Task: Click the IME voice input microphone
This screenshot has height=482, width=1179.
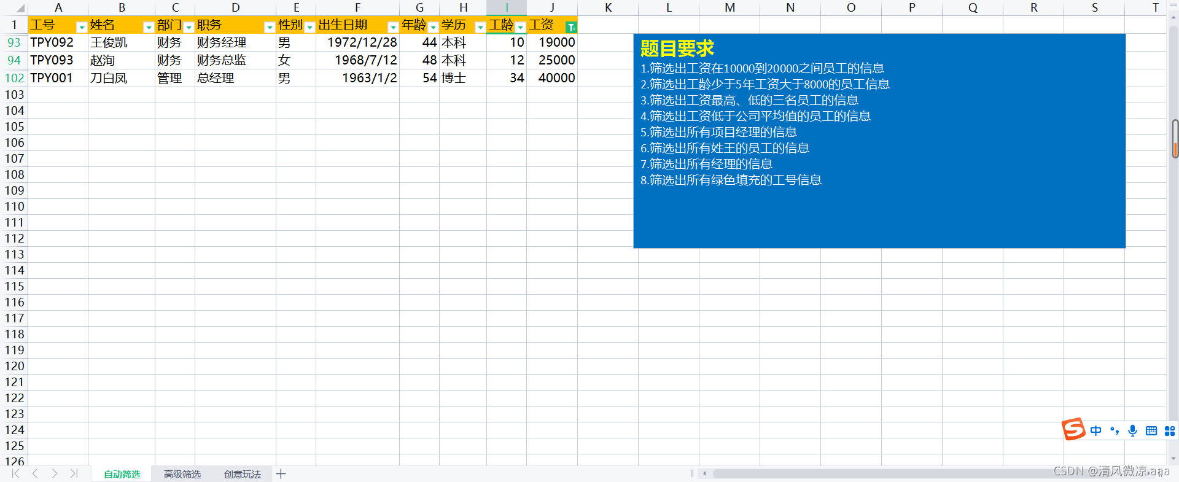Action: (1132, 430)
